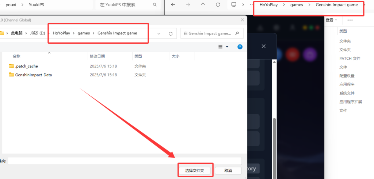
Task: Click the 类型 column header in right Explorer
Action: tap(343, 31)
